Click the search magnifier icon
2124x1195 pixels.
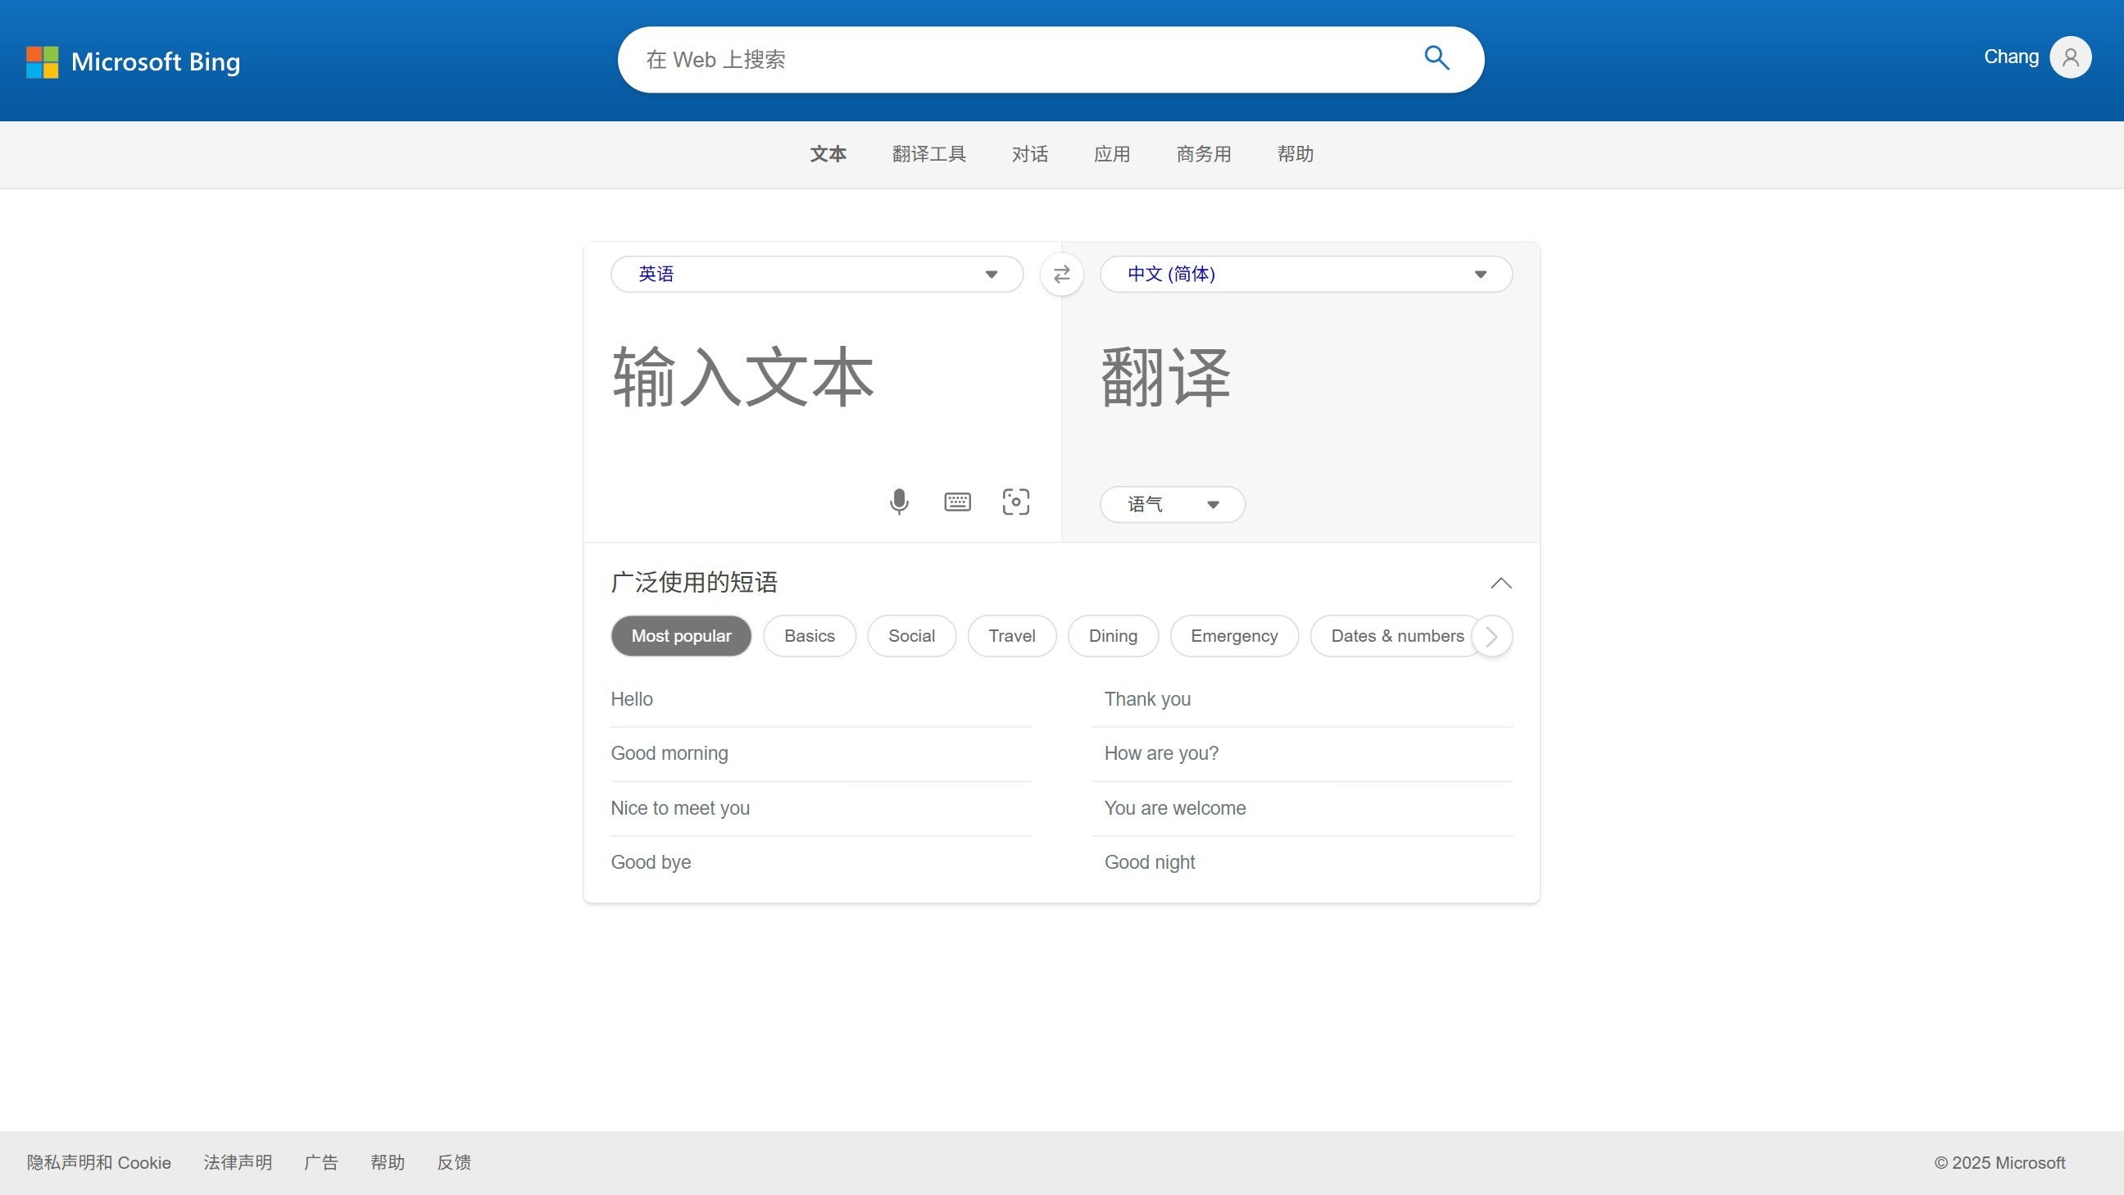coord(1436,58)
